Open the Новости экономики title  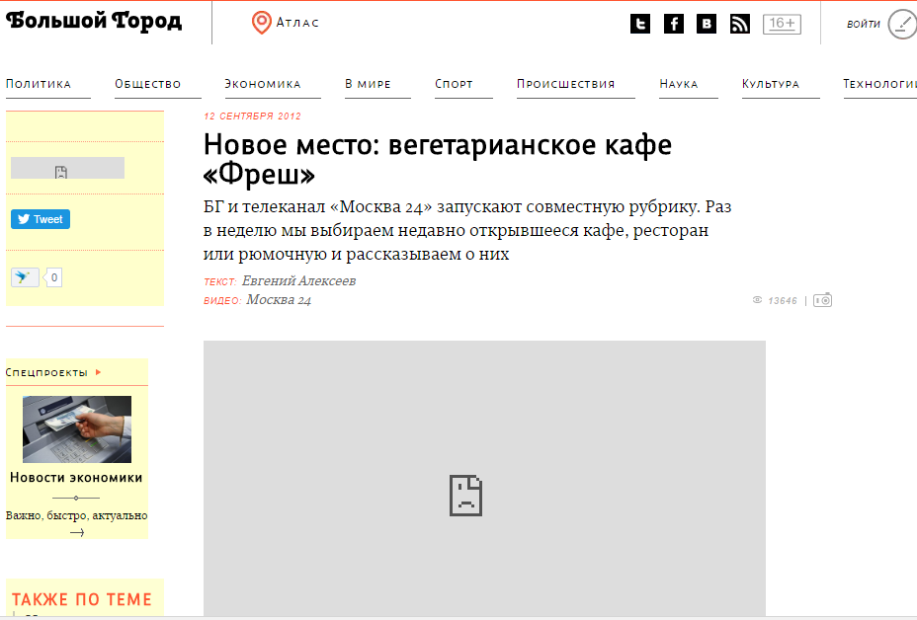point(77,478)
